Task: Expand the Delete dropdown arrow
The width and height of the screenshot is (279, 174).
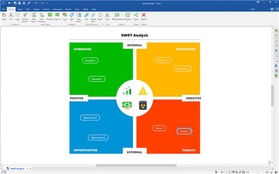Action: click(144, 21)
